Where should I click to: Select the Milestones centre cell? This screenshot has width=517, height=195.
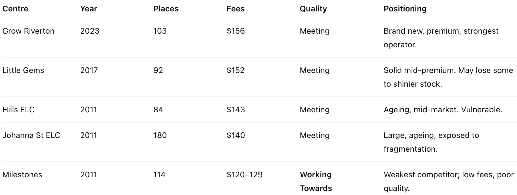point(22,175)
